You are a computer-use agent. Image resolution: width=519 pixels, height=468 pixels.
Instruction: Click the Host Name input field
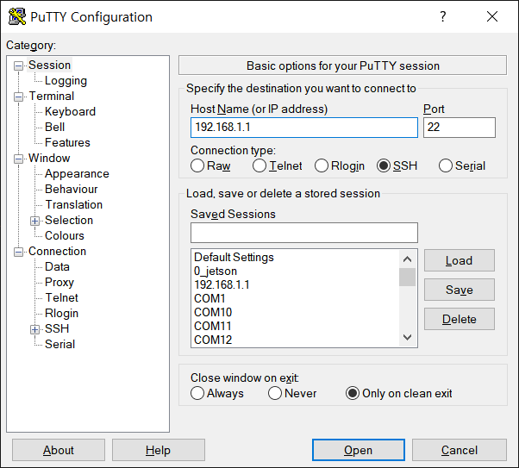[304, 128]
